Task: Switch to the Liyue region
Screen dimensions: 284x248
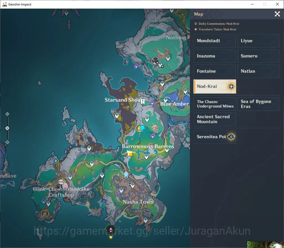Action: 259,41
